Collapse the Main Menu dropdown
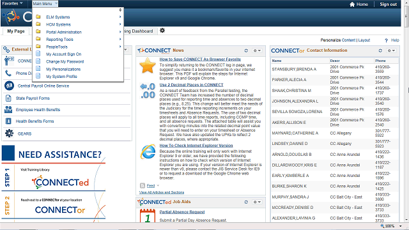This screenshot has width=409, height=230. coord(45,4)
